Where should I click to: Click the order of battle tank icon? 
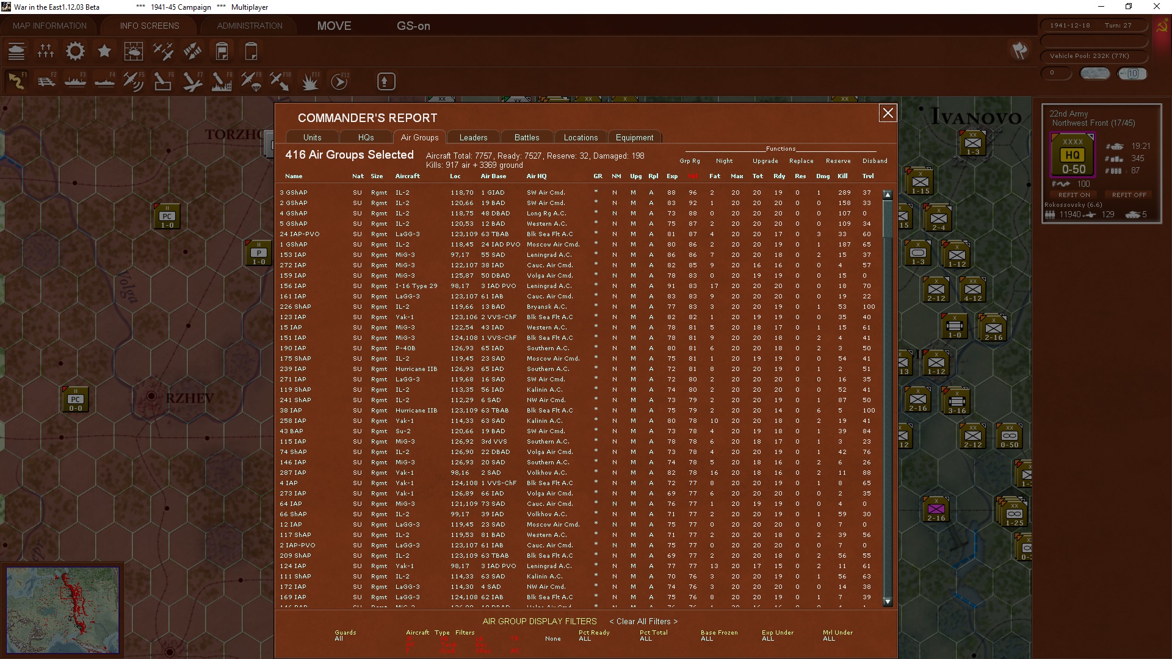pyautogui.click(x=16, y=51)
